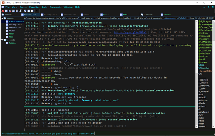This screenshot has width=215, height=136.
Task: Open the View menu
Action: click(x=14, y=7)
